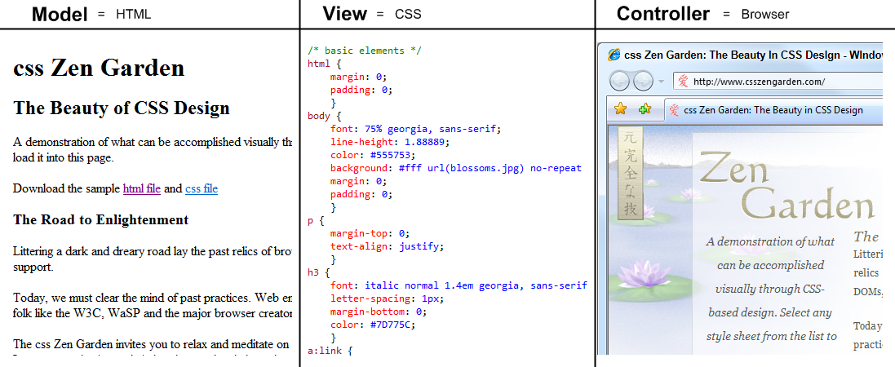Click the browser window title bar text
Screen dimensions: 895x367
[752, 55]
